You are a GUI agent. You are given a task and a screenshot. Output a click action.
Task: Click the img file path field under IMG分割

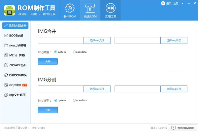[138, 89]
